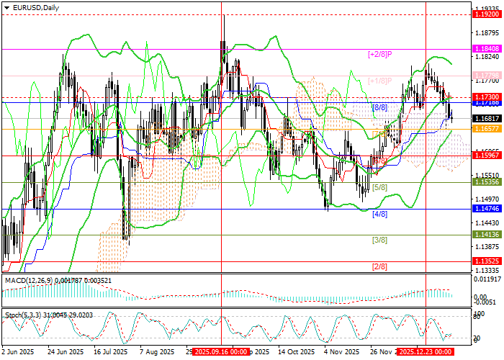Select the 1.13875 price scale value
The width and height of the screenshot is (504, 360).
pos(486,246)
